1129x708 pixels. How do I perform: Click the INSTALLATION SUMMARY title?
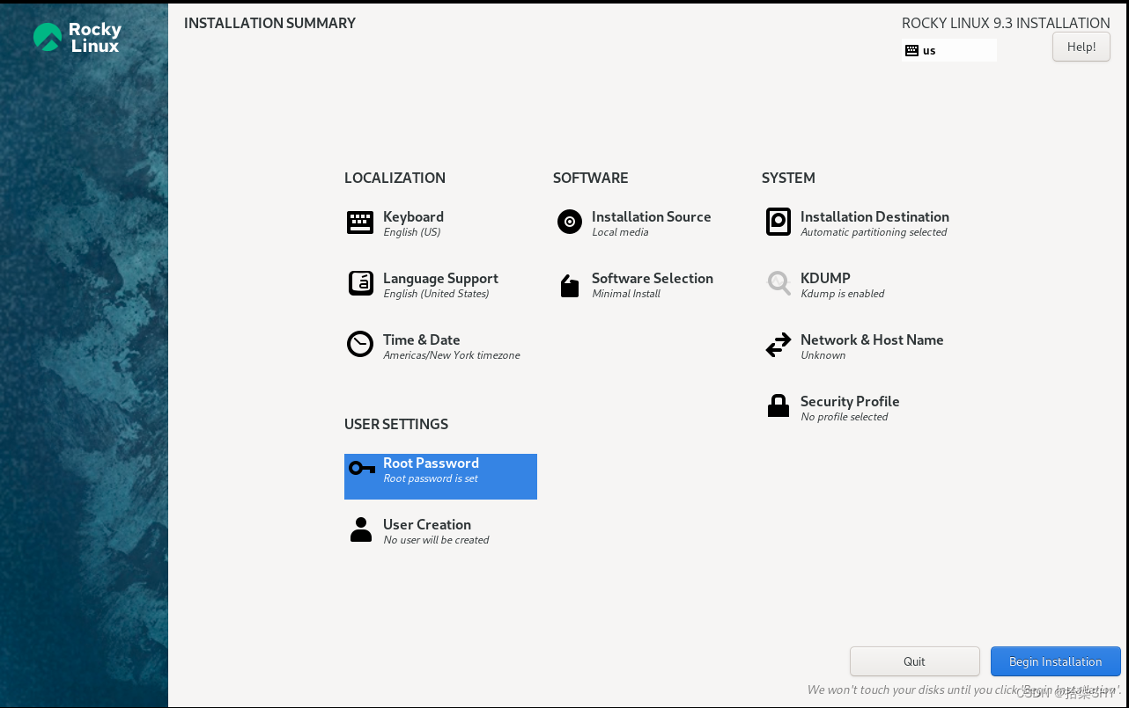tap(269, 23)
